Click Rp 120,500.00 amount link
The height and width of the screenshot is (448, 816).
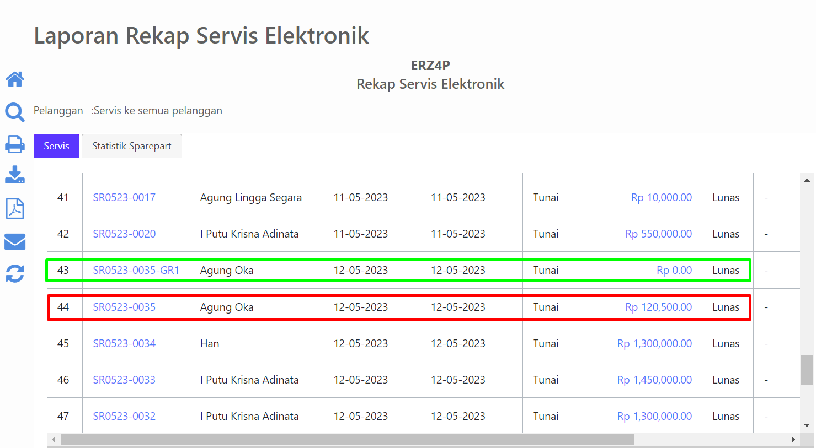click(658, 307)
